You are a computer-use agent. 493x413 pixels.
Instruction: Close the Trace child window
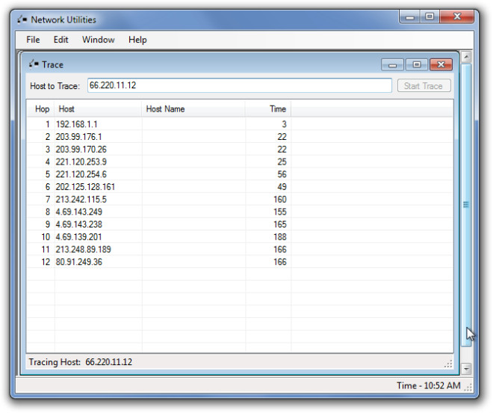click(x=441, y=65)
